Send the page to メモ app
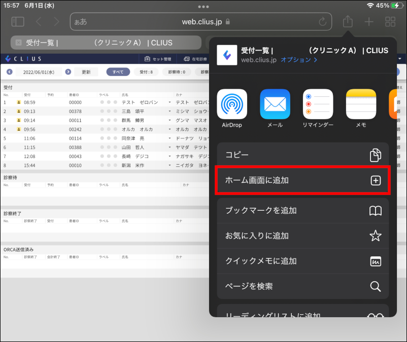The width and height of the screenshot is (407, 342). tap(360, 104)
